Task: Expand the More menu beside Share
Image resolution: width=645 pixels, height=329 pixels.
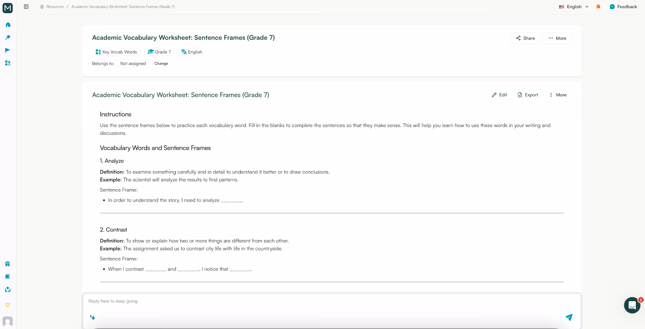Action: point(557,38)
